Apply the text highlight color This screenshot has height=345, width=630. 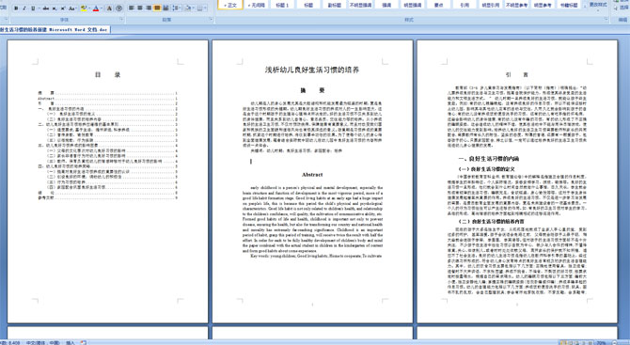(84, 8)
